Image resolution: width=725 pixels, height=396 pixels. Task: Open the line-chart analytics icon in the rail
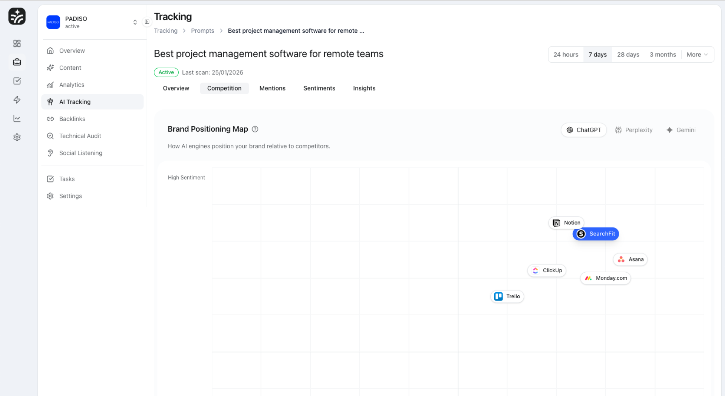click(x=17, y=118)
